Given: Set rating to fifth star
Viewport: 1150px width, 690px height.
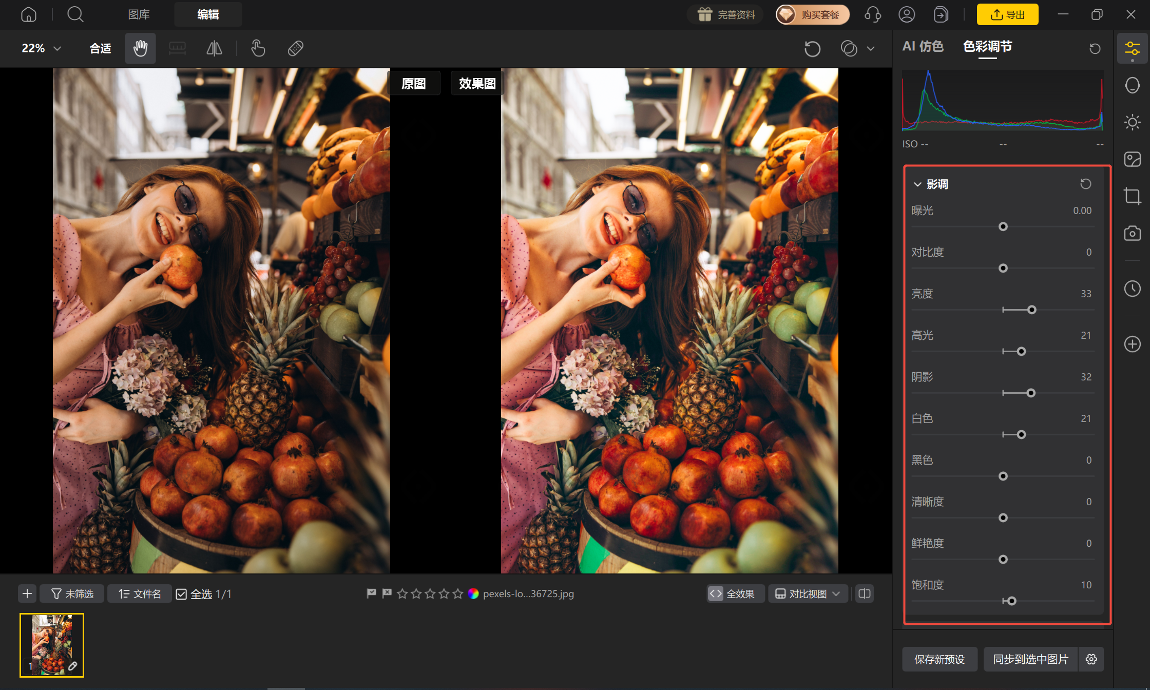Looking at the screenshot, I should coord(458,594).
